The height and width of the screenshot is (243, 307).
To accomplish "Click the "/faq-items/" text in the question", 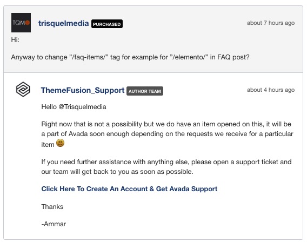I will point(89,57).
